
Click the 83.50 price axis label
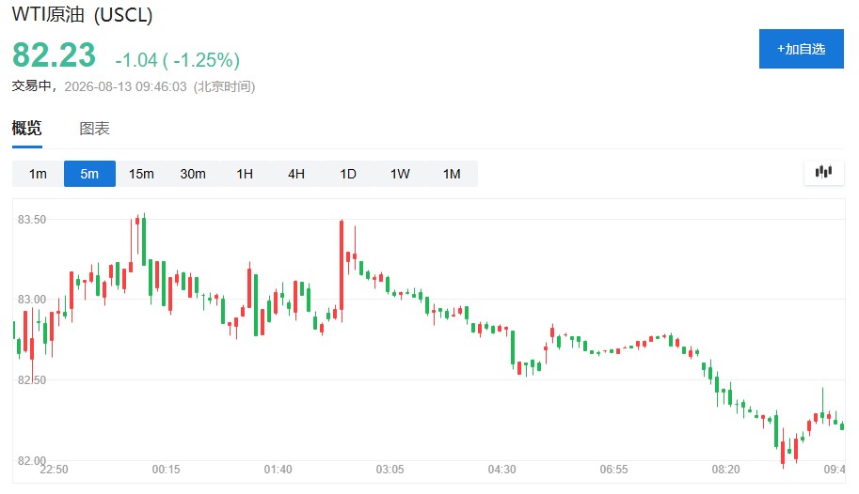coord(32,220)
